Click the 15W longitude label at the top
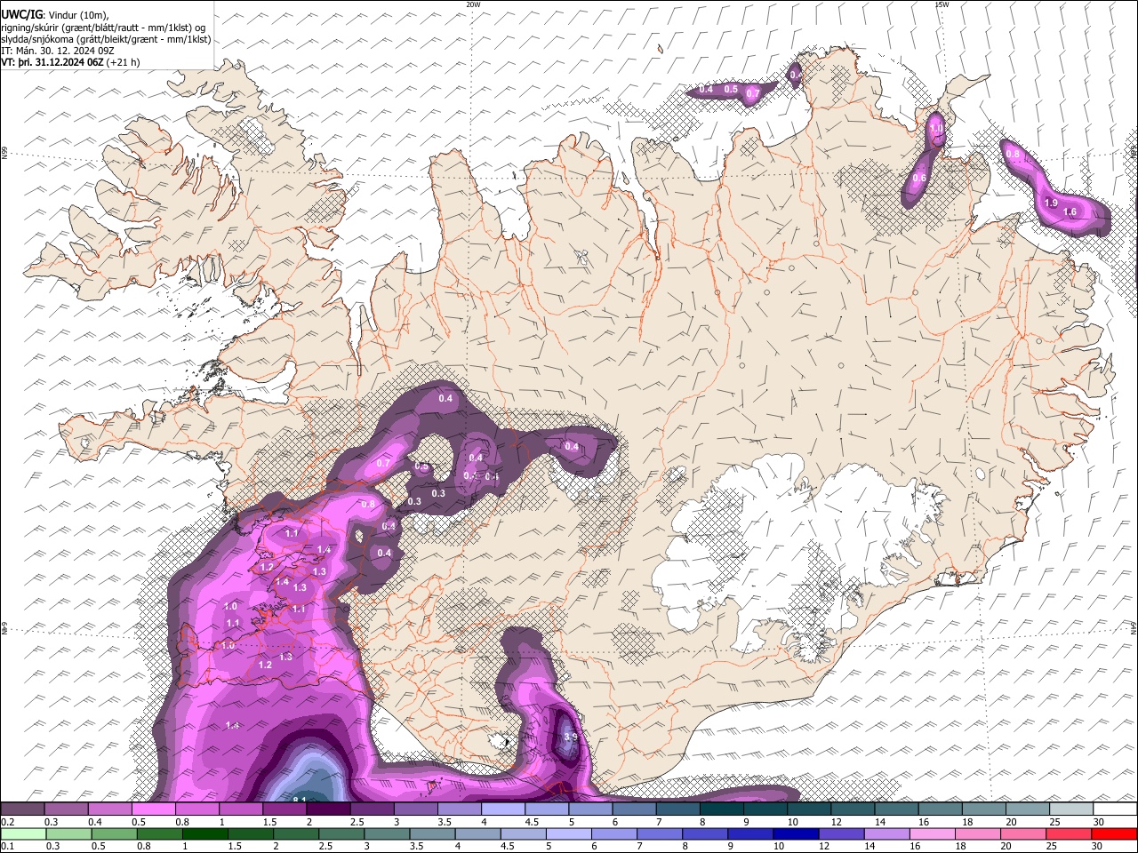 tap(942, 4)
